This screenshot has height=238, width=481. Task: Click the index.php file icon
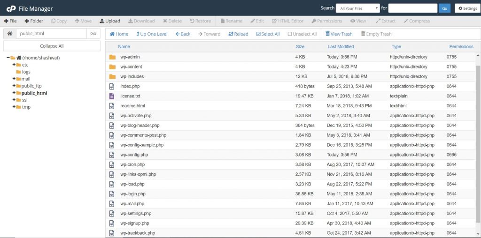(x=112, y=86)
